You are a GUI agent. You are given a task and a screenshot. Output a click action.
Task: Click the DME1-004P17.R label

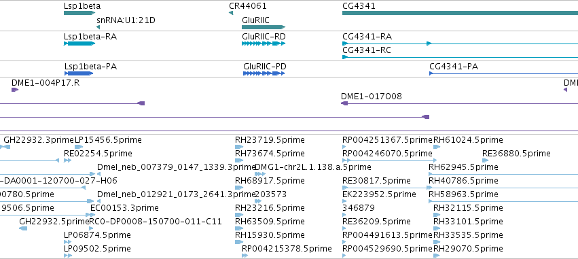pyautogui.click(x=46, y=83)
